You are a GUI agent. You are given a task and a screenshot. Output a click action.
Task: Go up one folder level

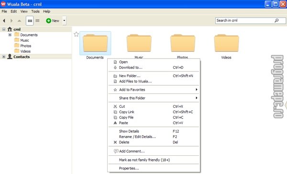click(x=19, y=21)
